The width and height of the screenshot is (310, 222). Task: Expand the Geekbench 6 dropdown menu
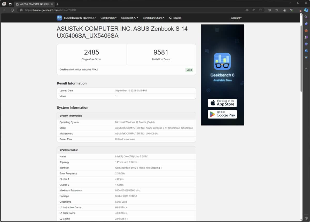[109, 18]
